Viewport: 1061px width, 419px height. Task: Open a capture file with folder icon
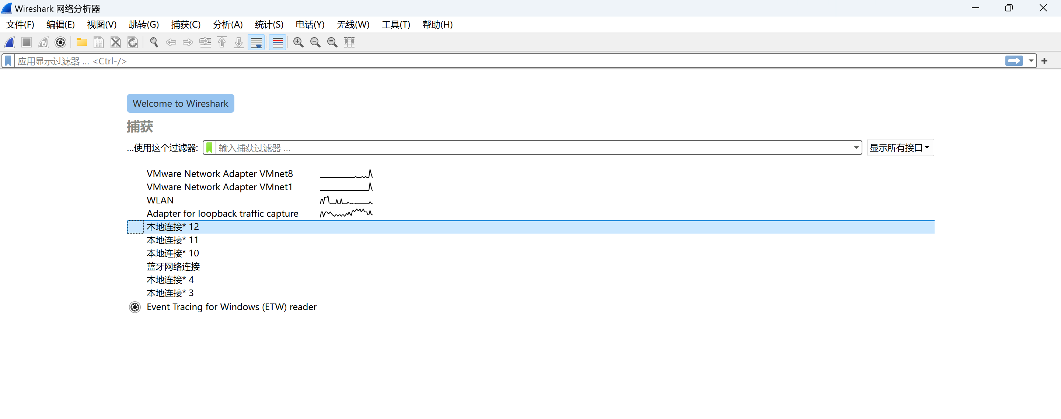point(81,42)
